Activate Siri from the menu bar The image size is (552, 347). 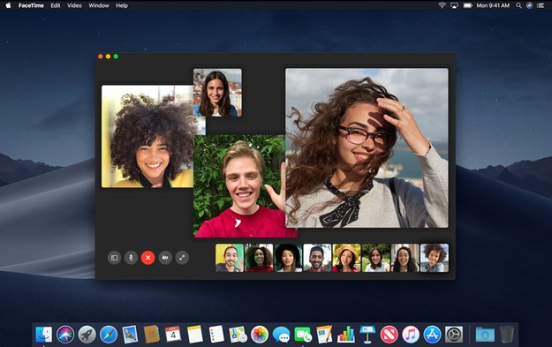pos(529,5)
